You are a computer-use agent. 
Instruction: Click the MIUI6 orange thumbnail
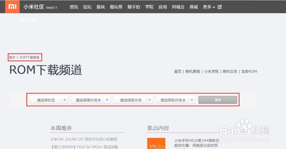(156, 144)
